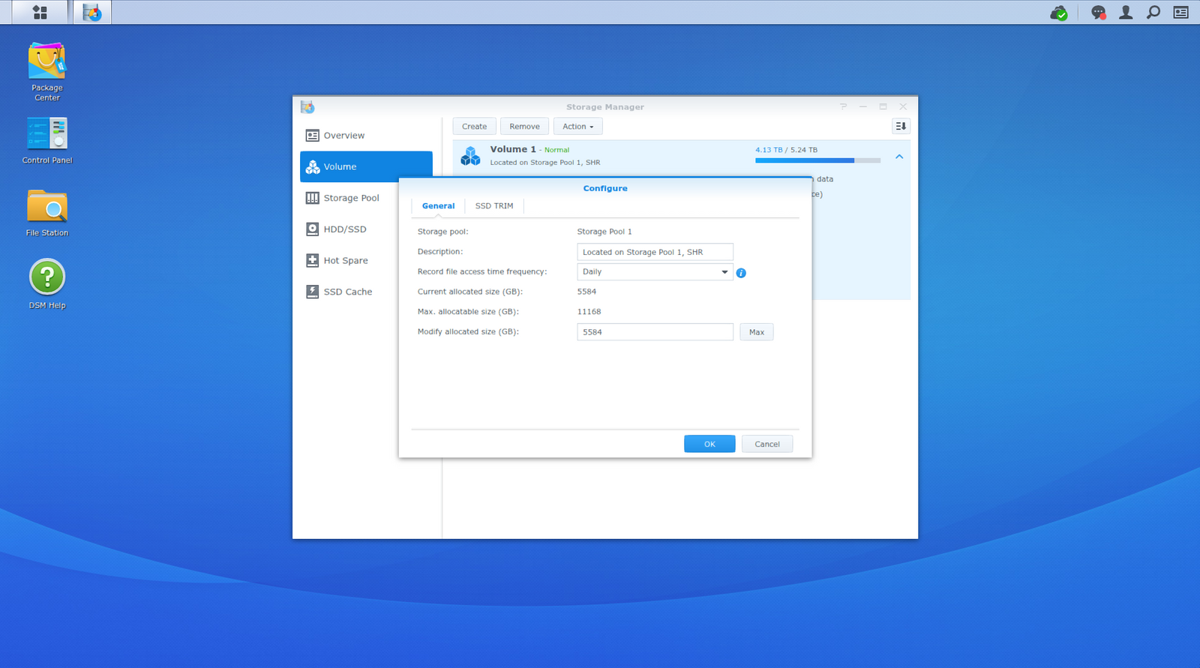The height and width of the screenshot is (668, 1200).
Task: Click Cancel in Configure dialog
Action: (x=767, y=444)
